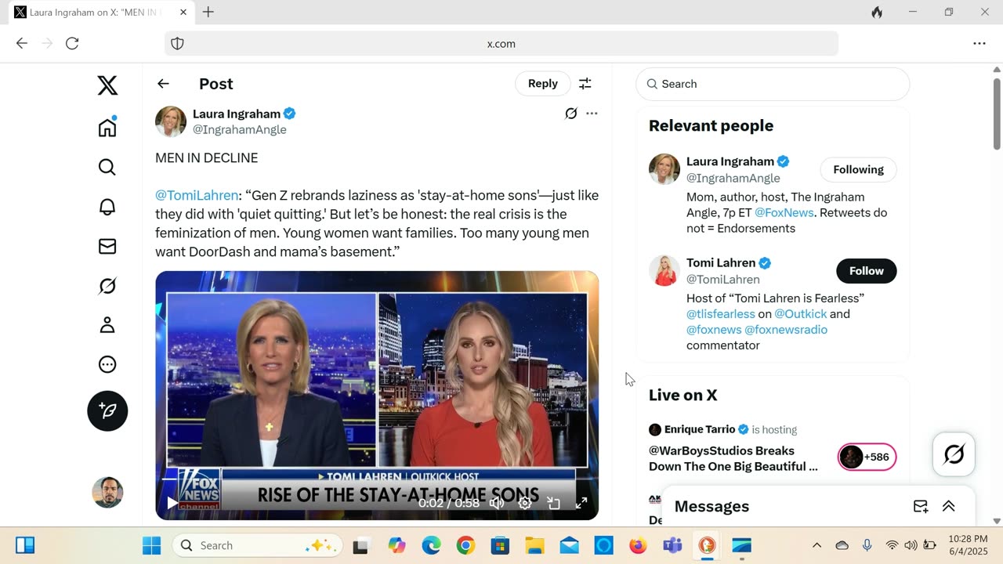Go back from Post view
The height and width of the screenshot is (564, 1003).
pos(163,84)
